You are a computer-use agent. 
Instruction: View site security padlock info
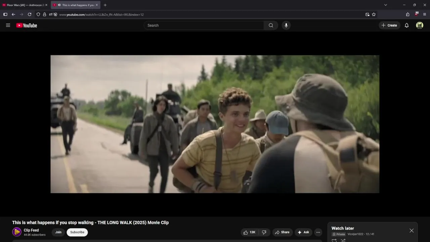pos(44,14)
